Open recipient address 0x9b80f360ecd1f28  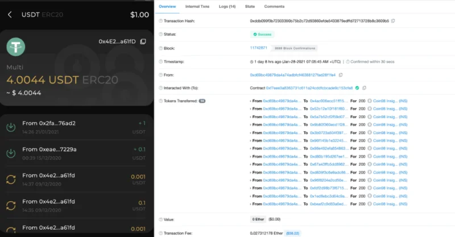click(x=329, y=124)
